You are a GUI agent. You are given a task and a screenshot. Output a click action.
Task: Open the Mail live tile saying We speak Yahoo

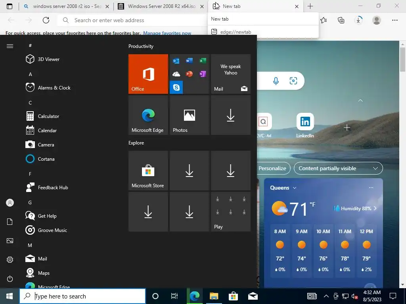(231, 74)
